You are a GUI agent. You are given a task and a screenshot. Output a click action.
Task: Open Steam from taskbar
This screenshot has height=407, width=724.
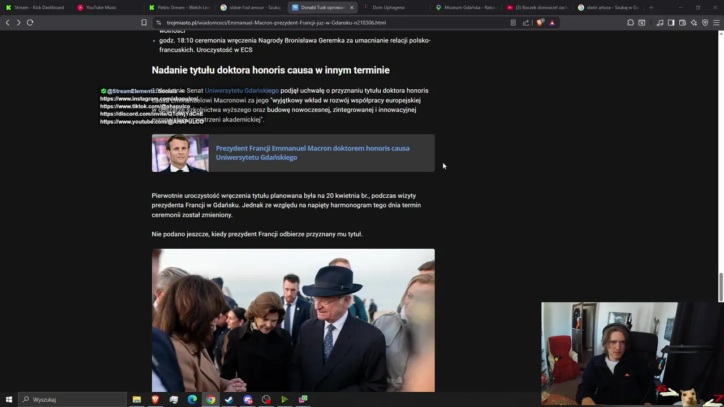point(229,400)
